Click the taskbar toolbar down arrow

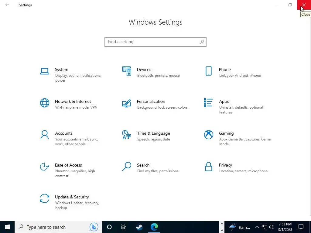222,231
